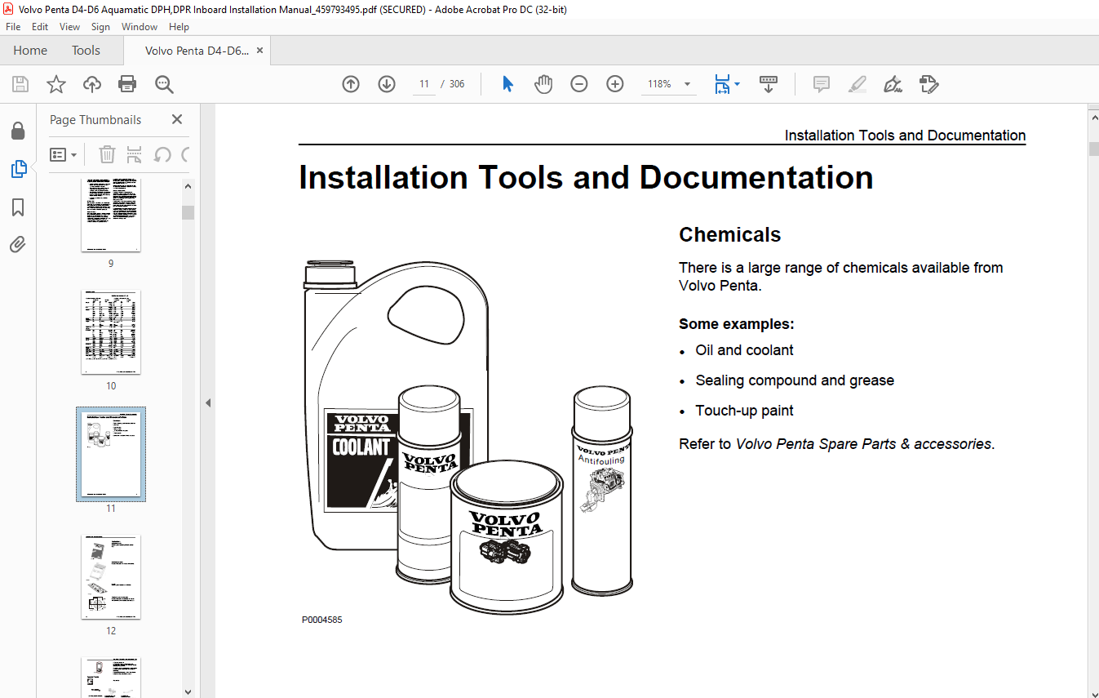
Task: Click the Bookmark star icon
Action: click(55, 84)
